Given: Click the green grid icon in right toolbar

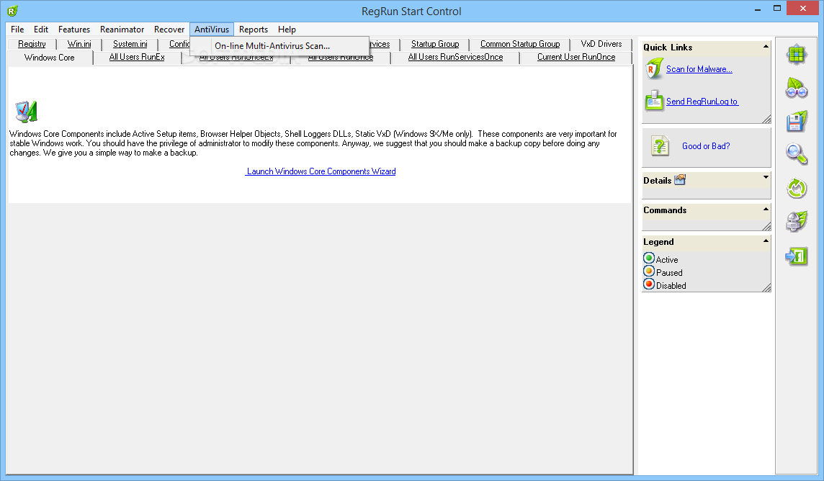Looking at the screenshot, I should coord(797,54).
